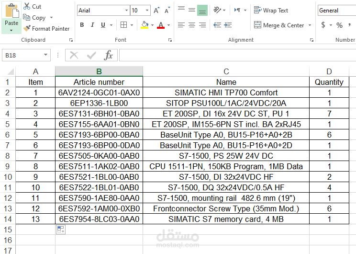Screen dimensions: 356x254
Task: Click Merge & Center button
Action: pos(279,25)
